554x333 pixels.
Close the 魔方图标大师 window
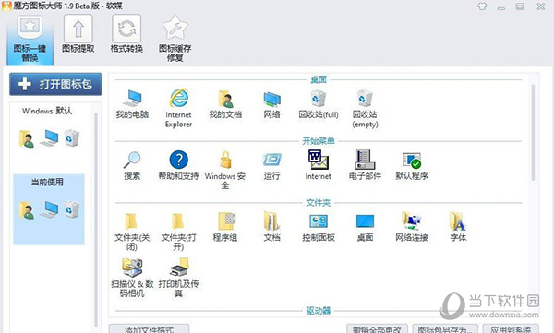[540, 6]
